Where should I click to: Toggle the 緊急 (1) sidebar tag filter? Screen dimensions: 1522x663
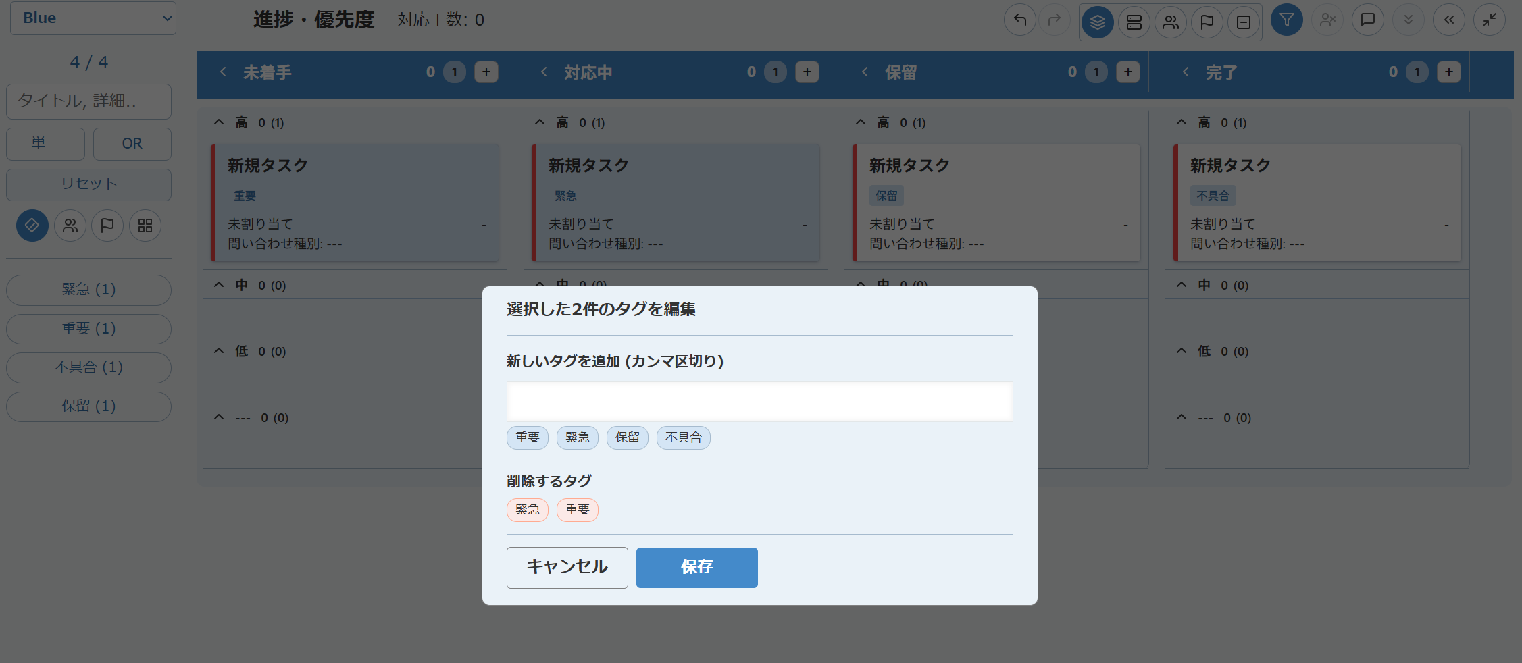(88, 290)
